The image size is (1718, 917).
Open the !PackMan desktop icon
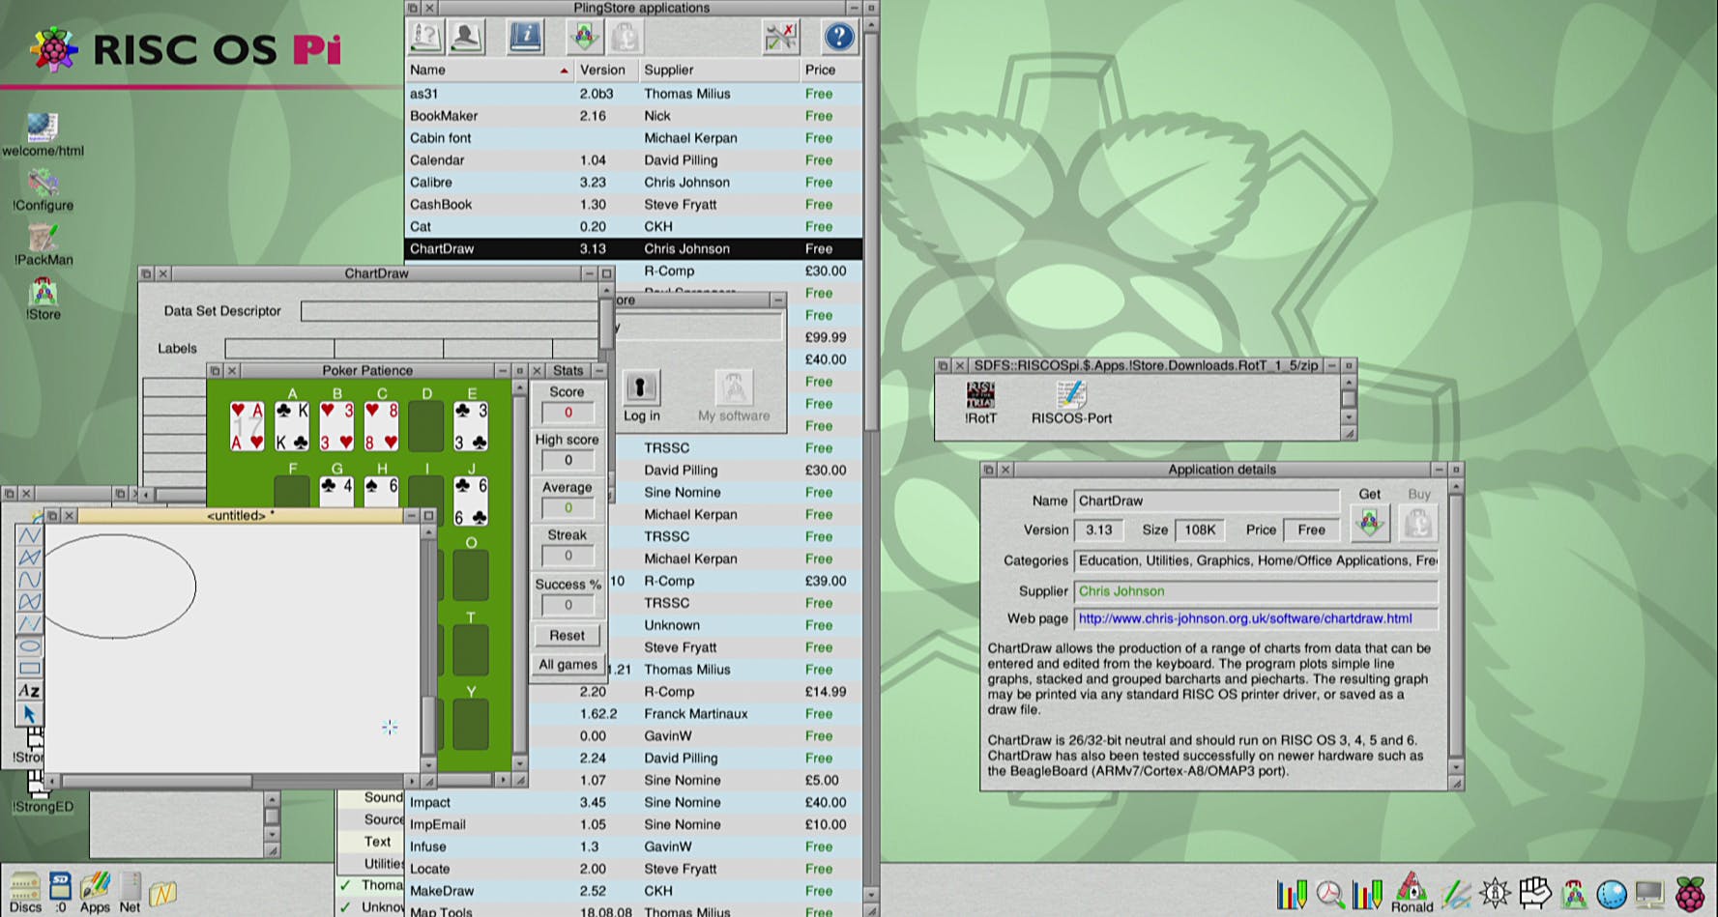(43, 244)
